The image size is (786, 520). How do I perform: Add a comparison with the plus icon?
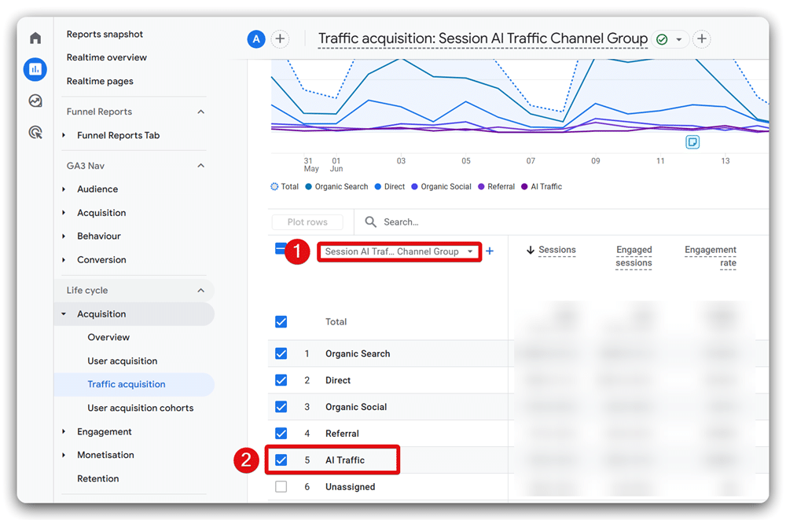pos(280,38)
